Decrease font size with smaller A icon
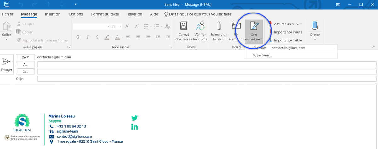The width and height of the screenshot is (378, 149). (137, 27)
